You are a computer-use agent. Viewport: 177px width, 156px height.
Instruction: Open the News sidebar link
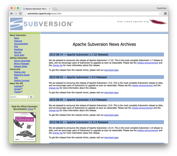coord(16,38)
